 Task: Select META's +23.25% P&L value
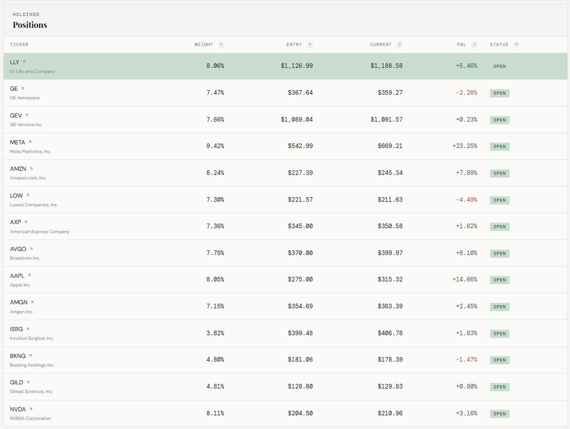click(x=465, y=146)
